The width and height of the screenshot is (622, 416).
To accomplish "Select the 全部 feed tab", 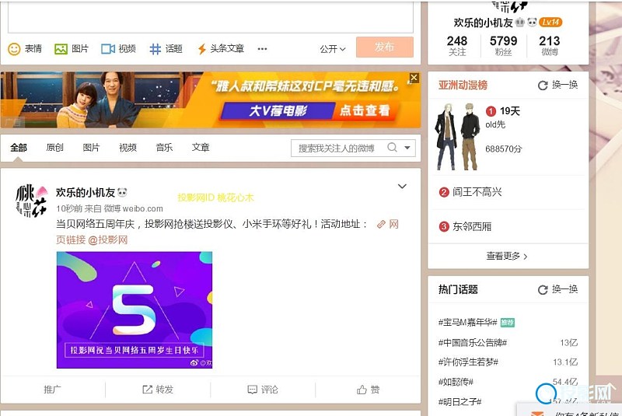I will [x=19, y=148].
